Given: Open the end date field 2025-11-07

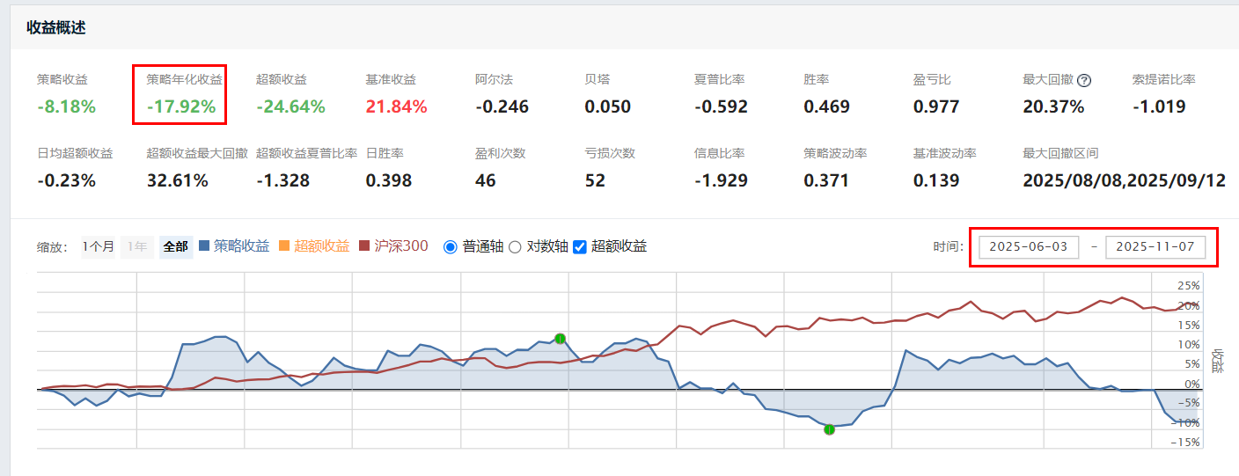Looking at the screenshot, I should [x=1155, y=247].
